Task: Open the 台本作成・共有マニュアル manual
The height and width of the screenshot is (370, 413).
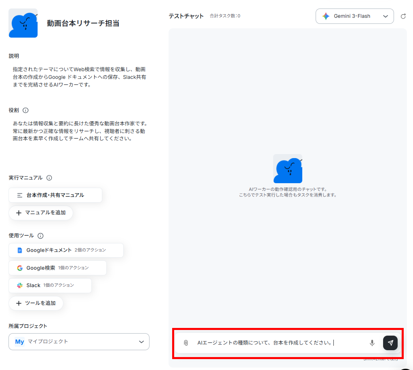Action: pyautogui.click(x=55, y=195)
